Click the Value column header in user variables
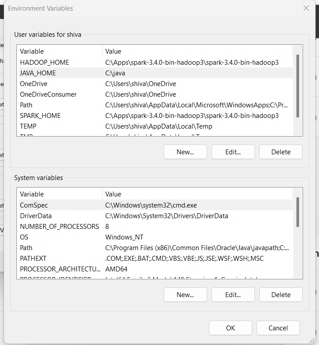Image resolution: width=319 pixels, height=345 pixels. [198, 51]
